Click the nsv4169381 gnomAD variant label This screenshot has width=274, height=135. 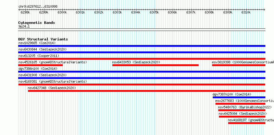[53, 81]
